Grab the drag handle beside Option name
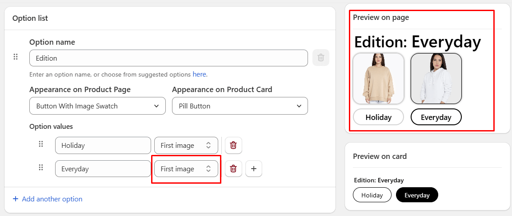Image resolution: width=512 pixels, height=216 pixels. pos(16,57)
